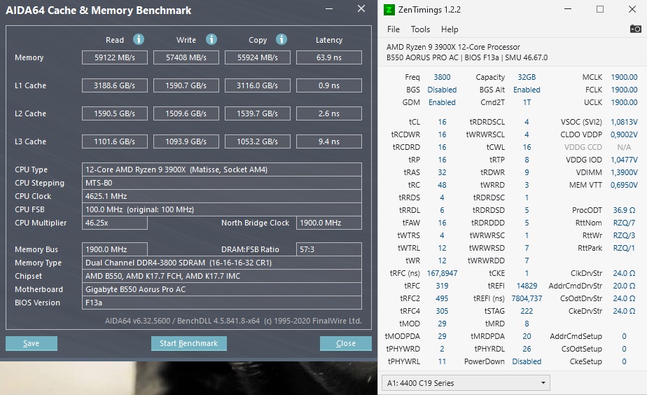
Task: Click the GDM Enabled value
Action: coord(442,102)
